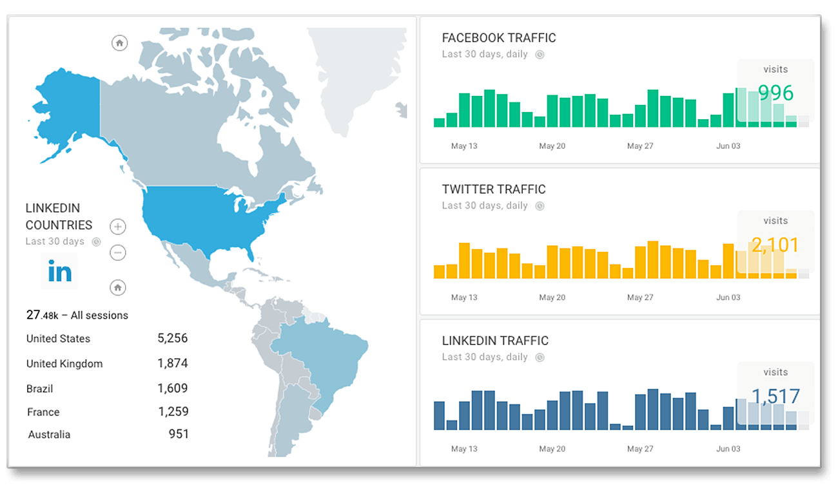
Task: Click the 1,259 sessions value
Action: pos(172,411)
